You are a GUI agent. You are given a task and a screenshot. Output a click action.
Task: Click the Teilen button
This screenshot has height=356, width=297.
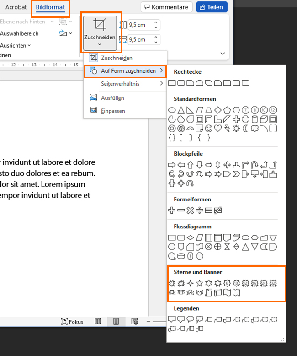click(x=212, y=7)
